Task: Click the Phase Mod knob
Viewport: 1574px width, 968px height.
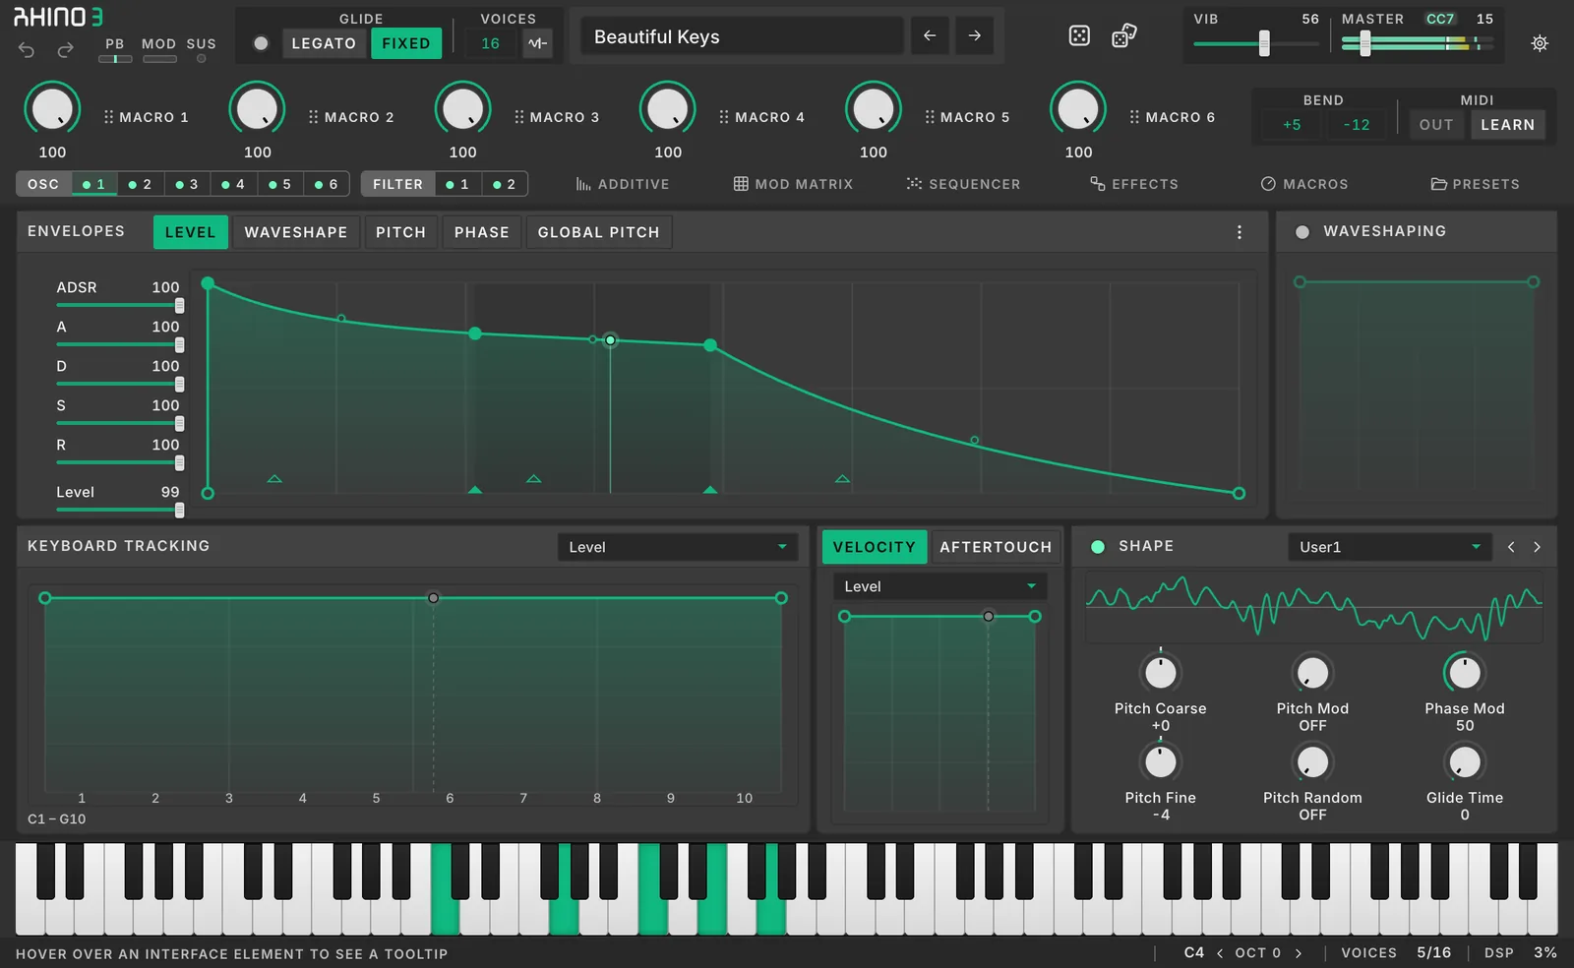Action: 1464,673
